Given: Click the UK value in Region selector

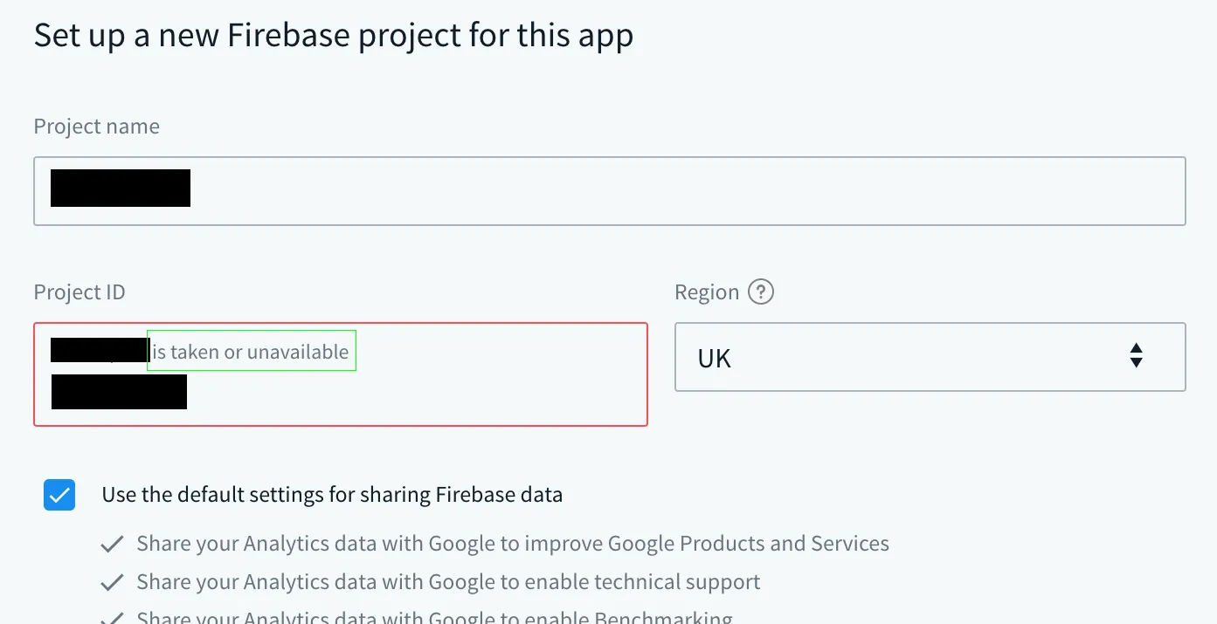Looking at the screenshot, I should tap(715, 359).
